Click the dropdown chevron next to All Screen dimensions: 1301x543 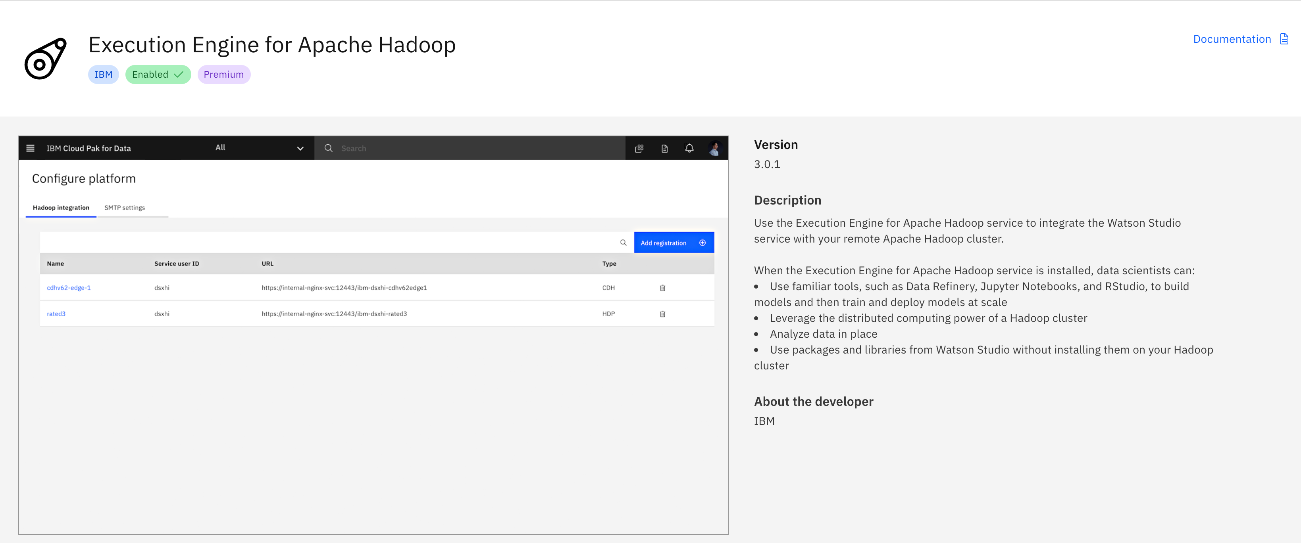[300, 148]
